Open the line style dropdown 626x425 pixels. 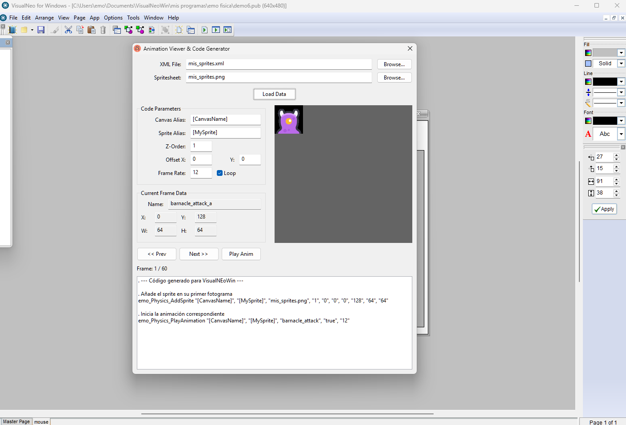[622, 103]
